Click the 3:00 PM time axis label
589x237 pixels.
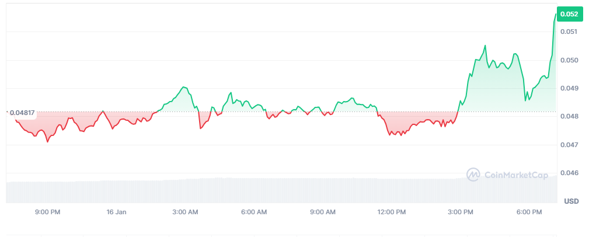click(x=461, y=212)
